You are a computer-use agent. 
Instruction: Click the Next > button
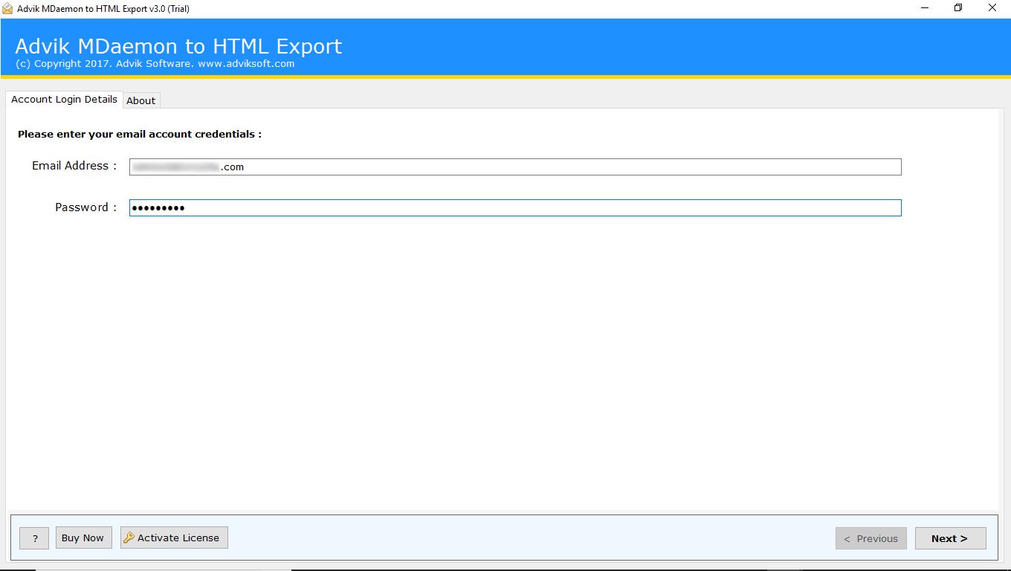click(x=950, y=538)
